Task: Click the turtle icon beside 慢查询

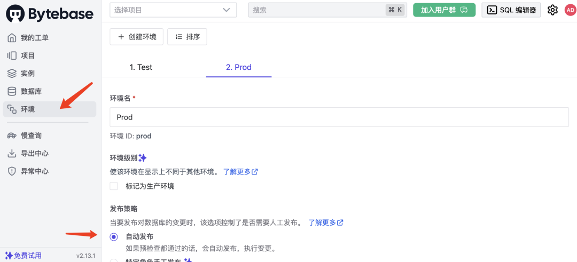Action: coord(12,136)
